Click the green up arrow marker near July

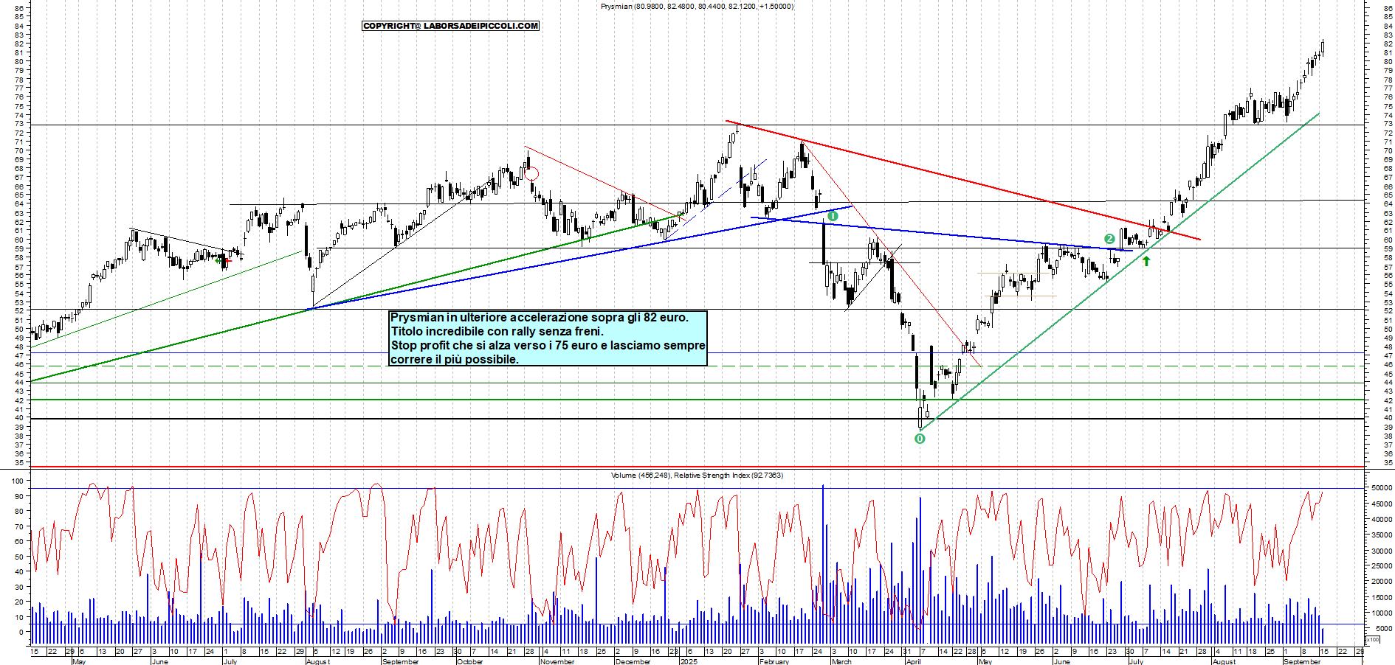click(1146, 260)
